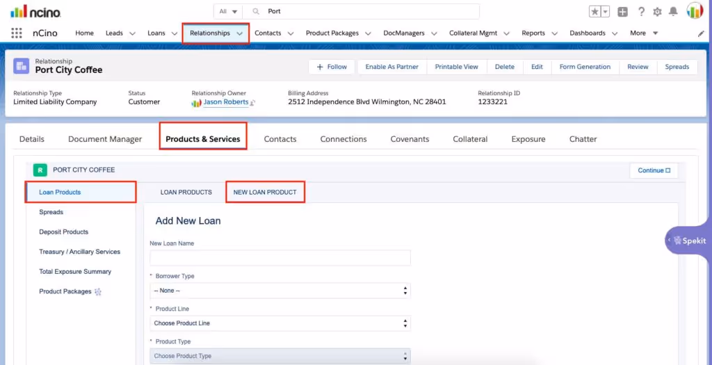Switch to the record Contacts tab
The width and height of the screenshot is (712, 365).
coord(280,139)
